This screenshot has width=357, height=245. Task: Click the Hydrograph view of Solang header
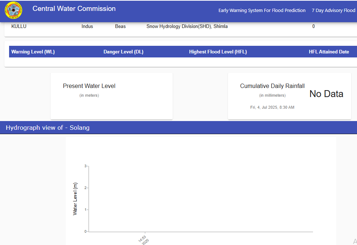click(48, 128)
